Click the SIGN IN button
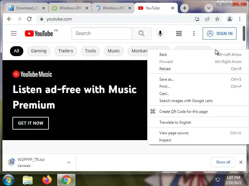 tap(219, 33)
